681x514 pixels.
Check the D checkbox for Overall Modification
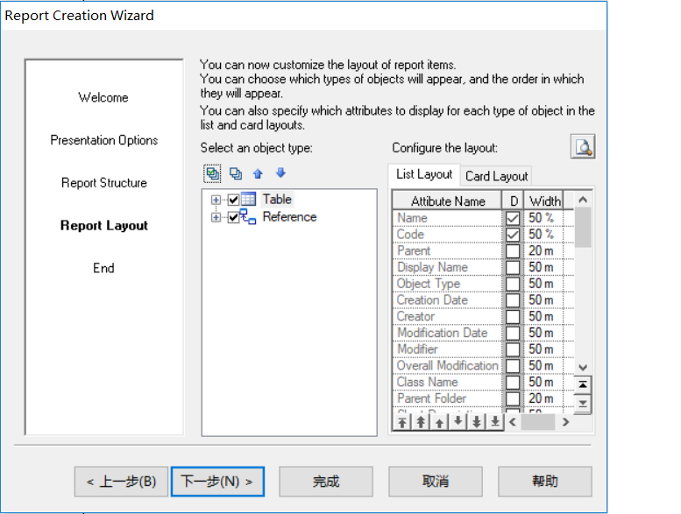tap(513, 366)
